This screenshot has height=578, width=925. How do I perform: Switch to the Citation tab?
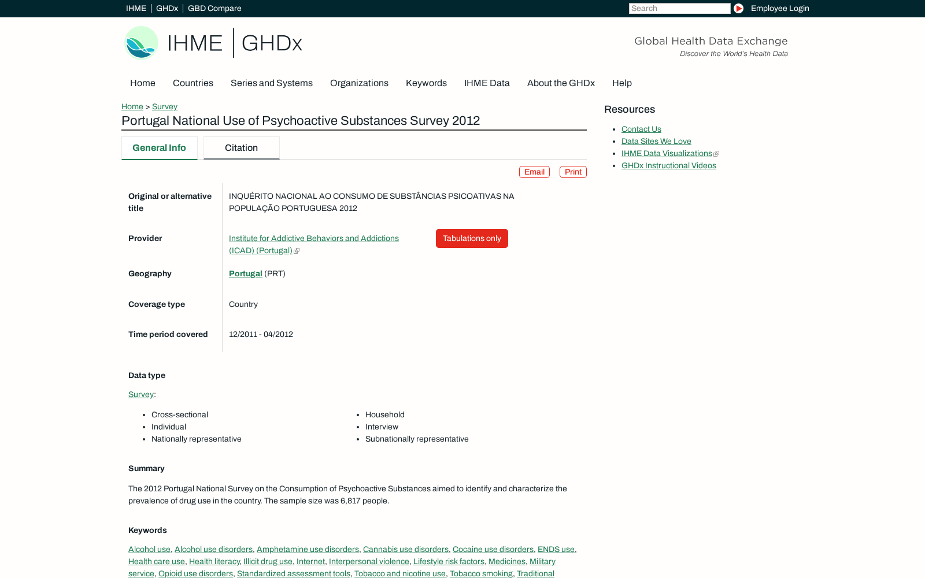point(242,148)
